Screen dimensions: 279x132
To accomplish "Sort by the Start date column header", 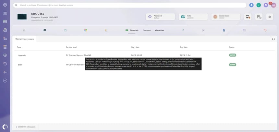I will pos(135,47).
